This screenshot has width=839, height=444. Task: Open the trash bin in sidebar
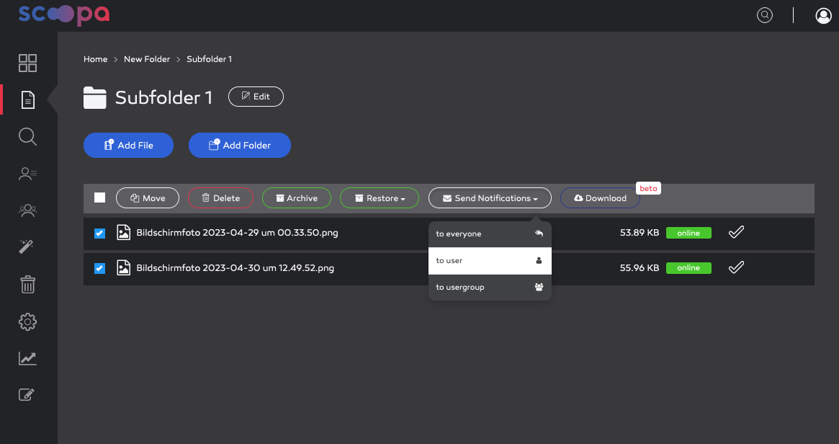pyautogui.click(x=27, y=285)
